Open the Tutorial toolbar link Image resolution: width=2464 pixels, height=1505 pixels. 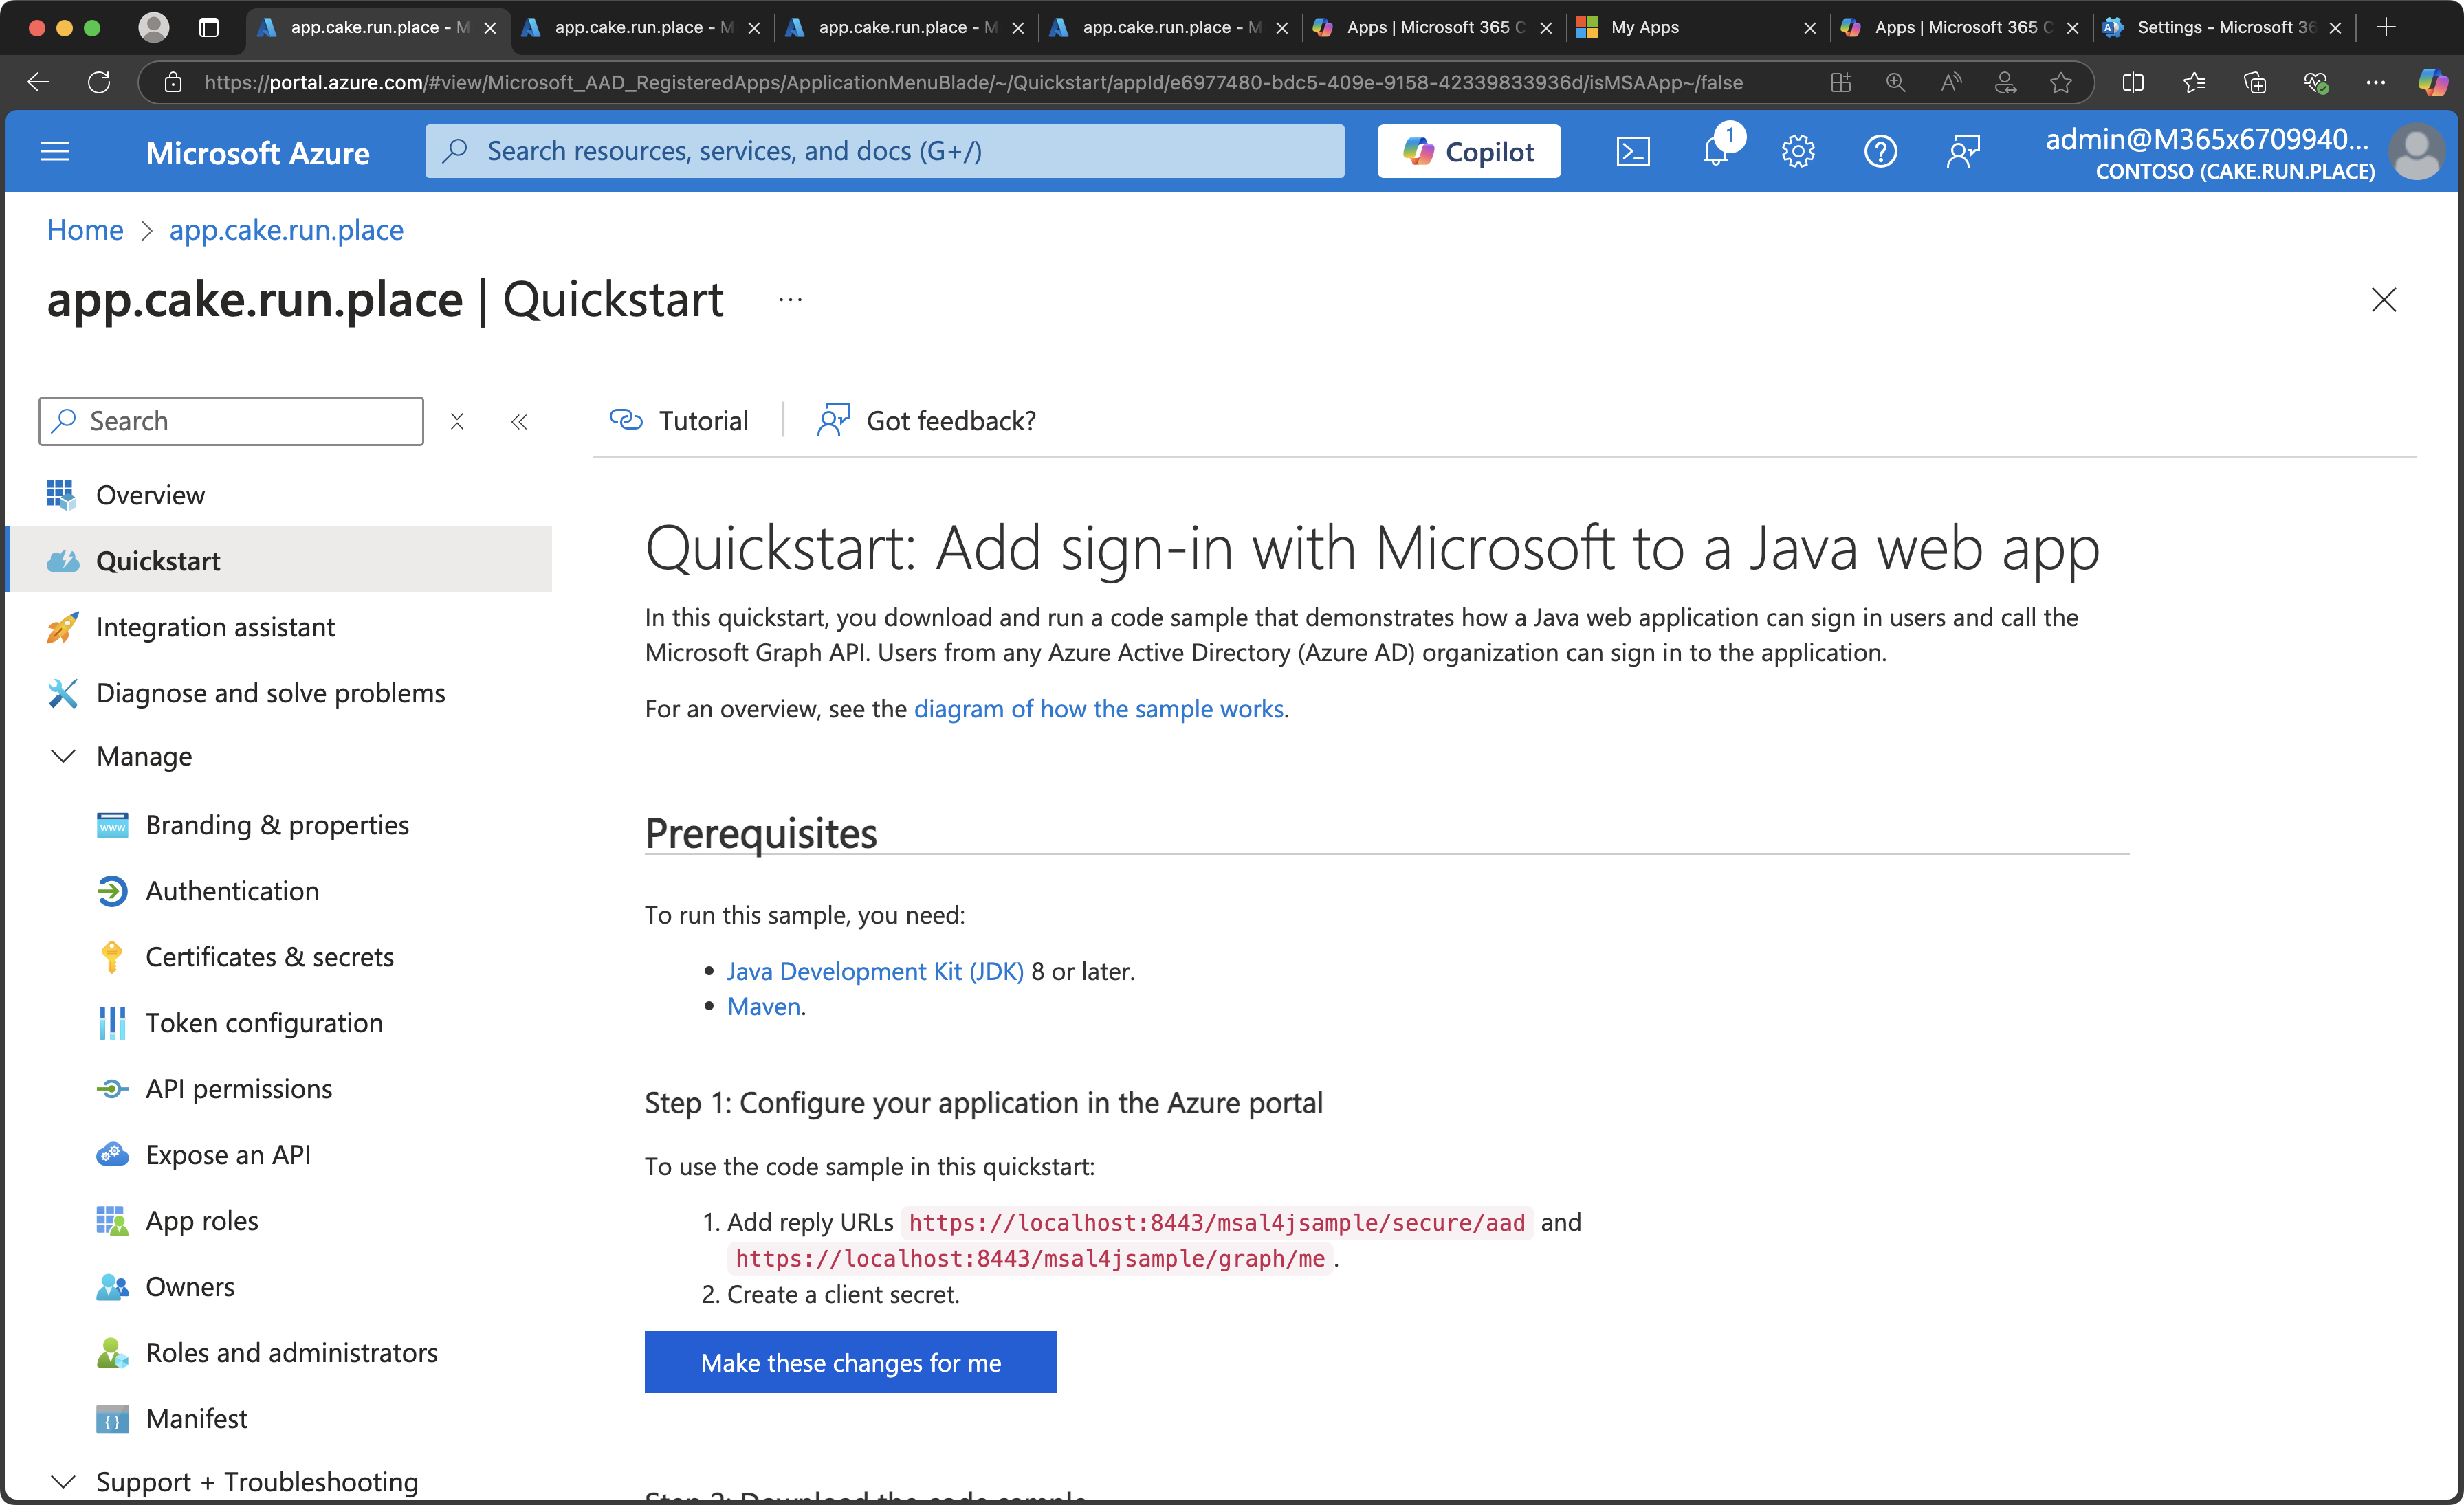(x=680, y=421)
